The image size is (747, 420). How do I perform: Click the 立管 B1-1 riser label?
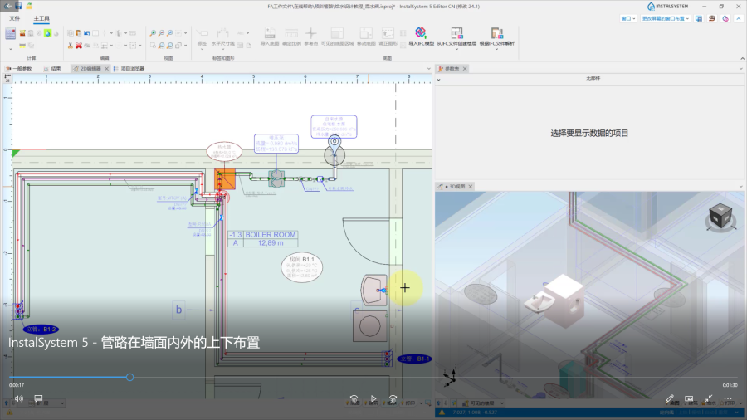pyautogui.click(x=414, y=359)
